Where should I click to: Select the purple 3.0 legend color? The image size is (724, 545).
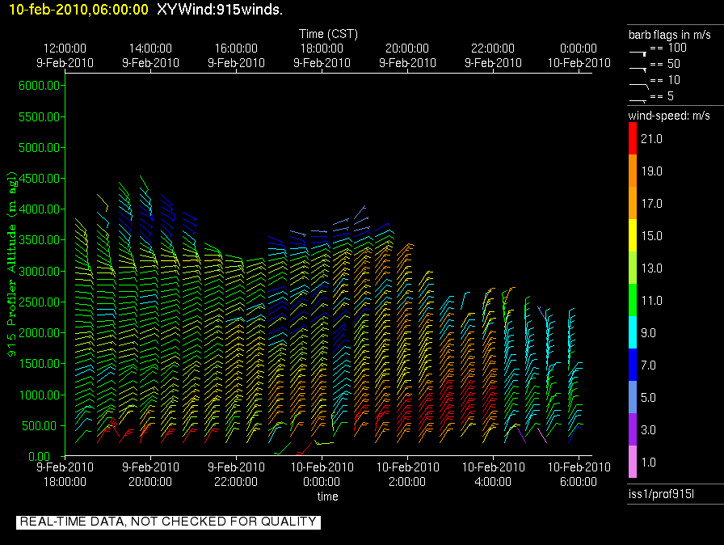[x=633, y=429]
